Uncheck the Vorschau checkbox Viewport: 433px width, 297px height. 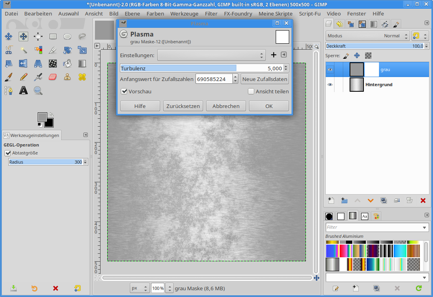click(124, 91)
